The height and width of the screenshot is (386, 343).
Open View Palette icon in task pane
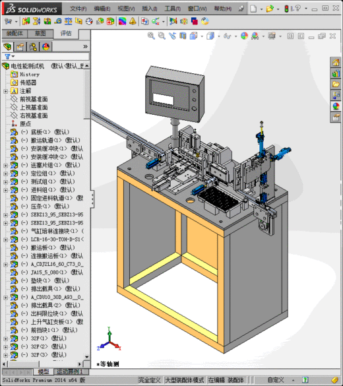point(336,95)
